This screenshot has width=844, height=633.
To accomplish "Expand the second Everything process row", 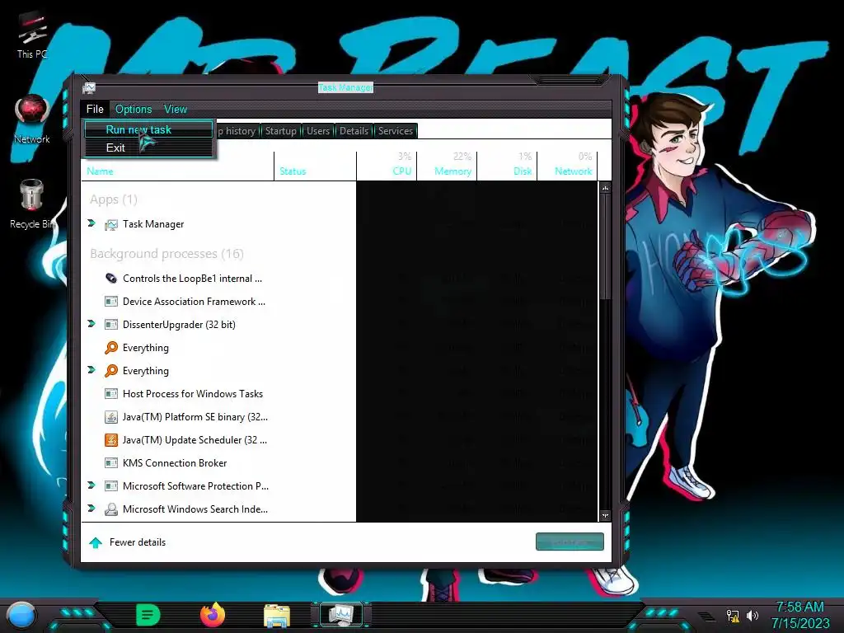I will point(91,370).
